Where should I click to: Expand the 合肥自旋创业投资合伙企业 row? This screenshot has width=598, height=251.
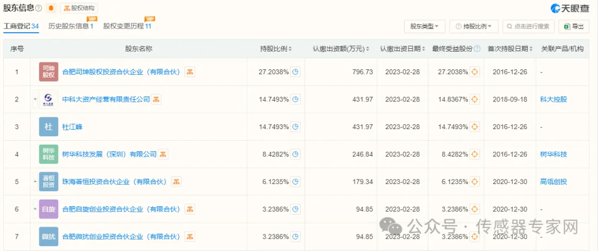(x=35, y=209)
